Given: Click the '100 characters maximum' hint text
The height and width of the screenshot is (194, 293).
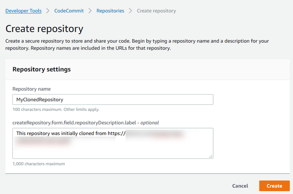Looking at the screenshot, I should pyautogui.click(x=56, y=109).
